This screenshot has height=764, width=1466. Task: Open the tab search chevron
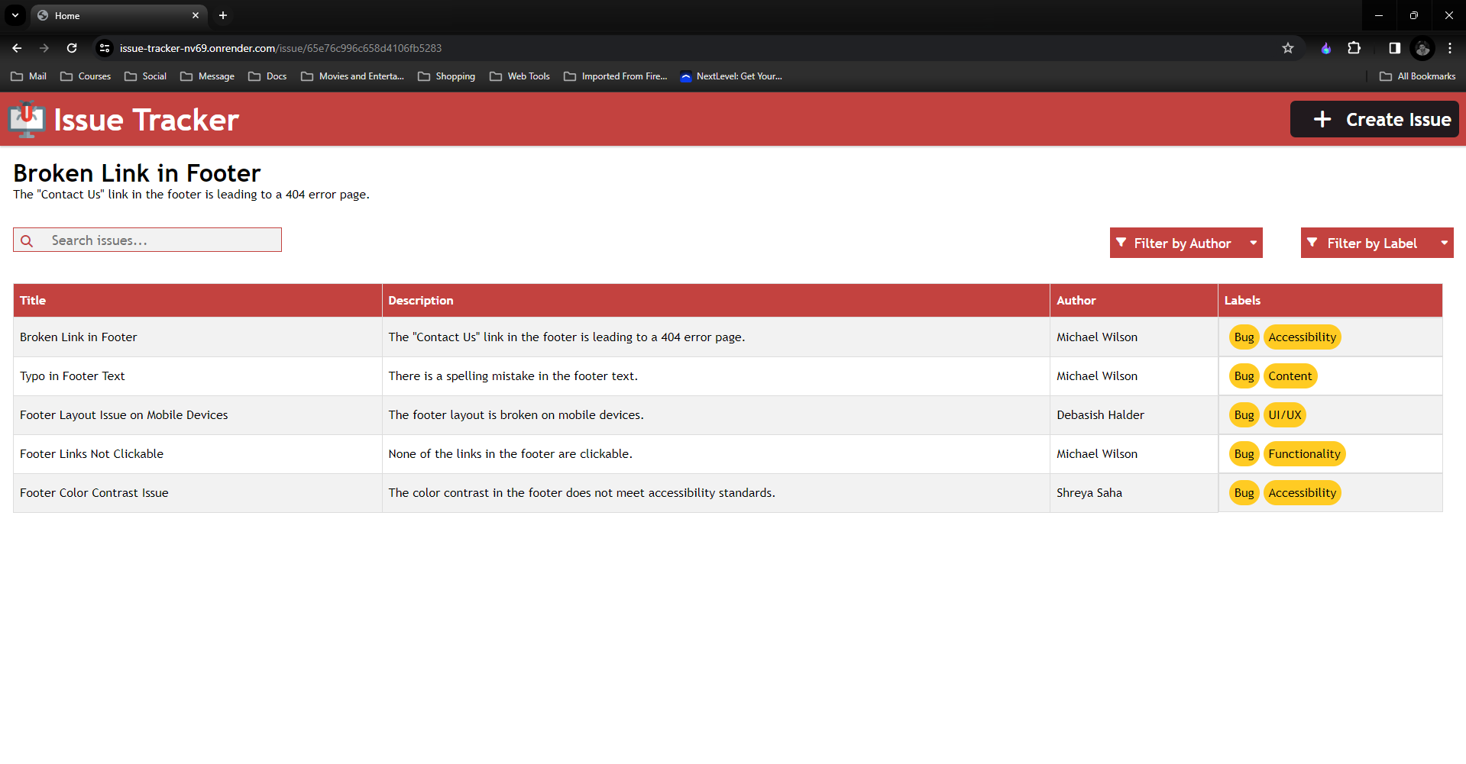pyautogui.click(x=15, y=15)
